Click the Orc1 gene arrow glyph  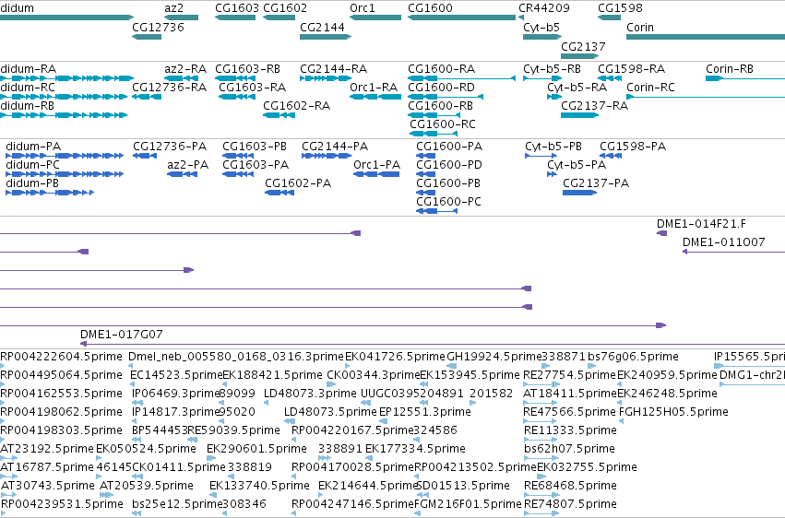point(375,18)
